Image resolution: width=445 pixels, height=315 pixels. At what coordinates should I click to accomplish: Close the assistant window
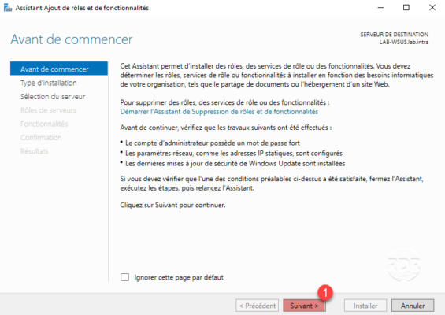tap(432, 8)
